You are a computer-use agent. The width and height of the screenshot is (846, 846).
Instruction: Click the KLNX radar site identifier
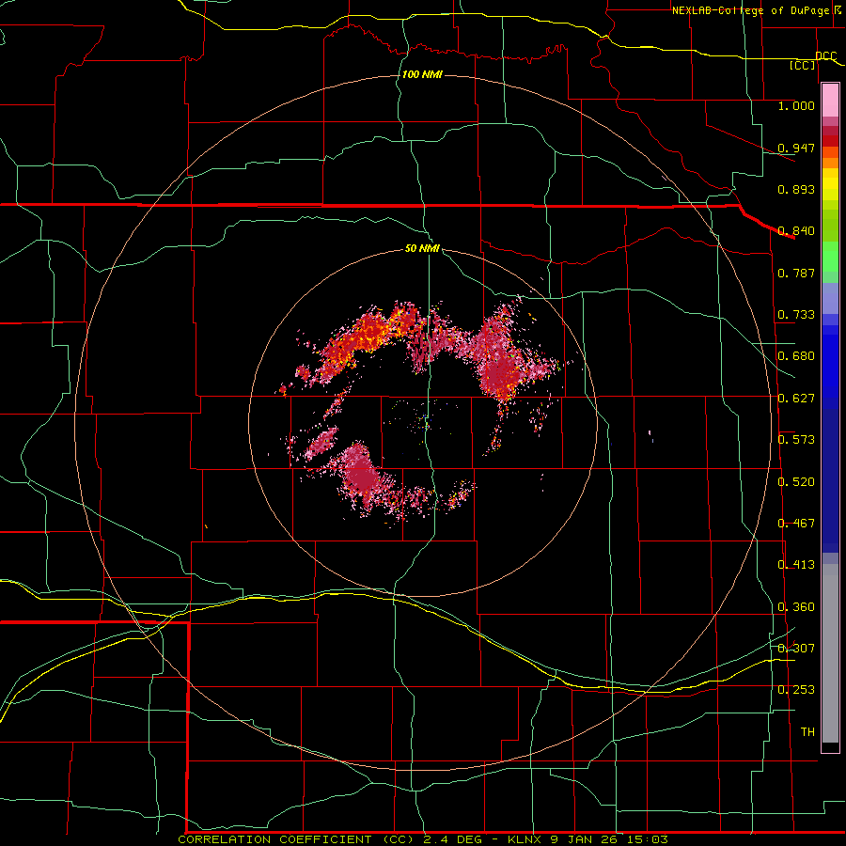pos(526,839)
